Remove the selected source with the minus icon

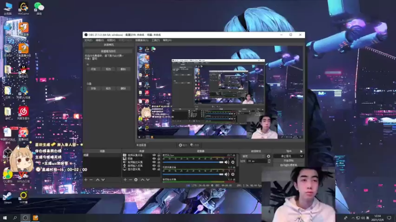(x=130, y=180)
